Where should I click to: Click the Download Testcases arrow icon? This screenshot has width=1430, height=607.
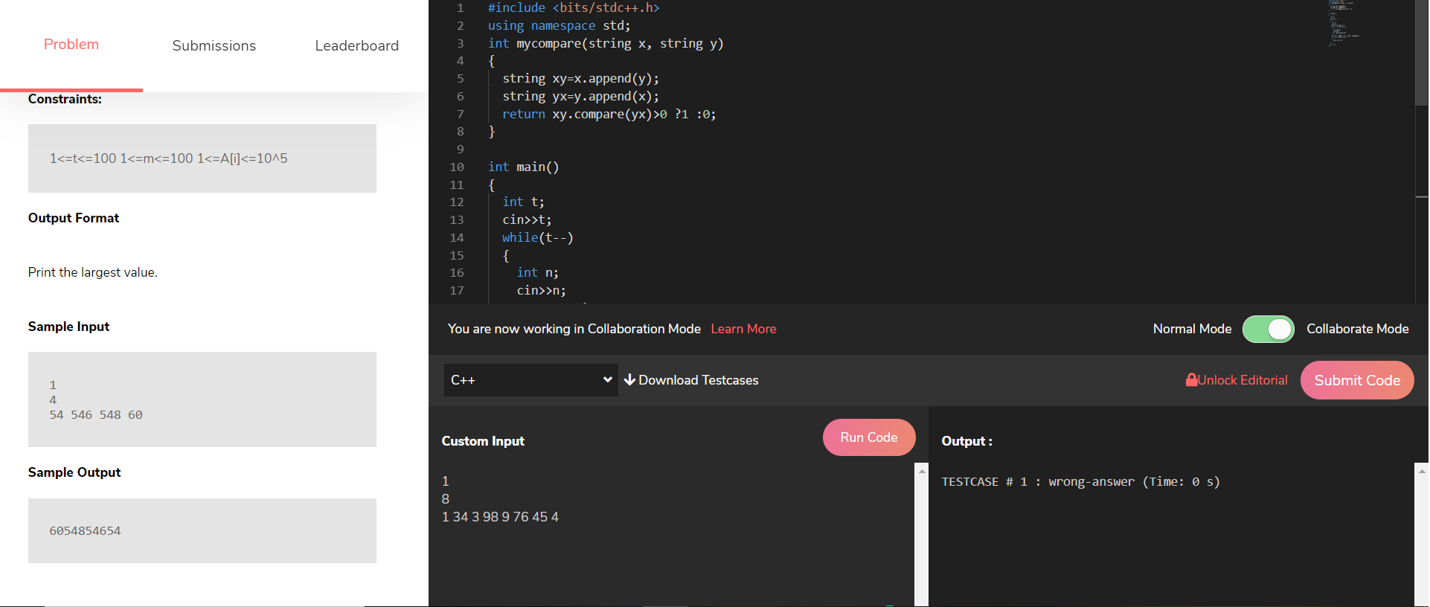[629, 380]
